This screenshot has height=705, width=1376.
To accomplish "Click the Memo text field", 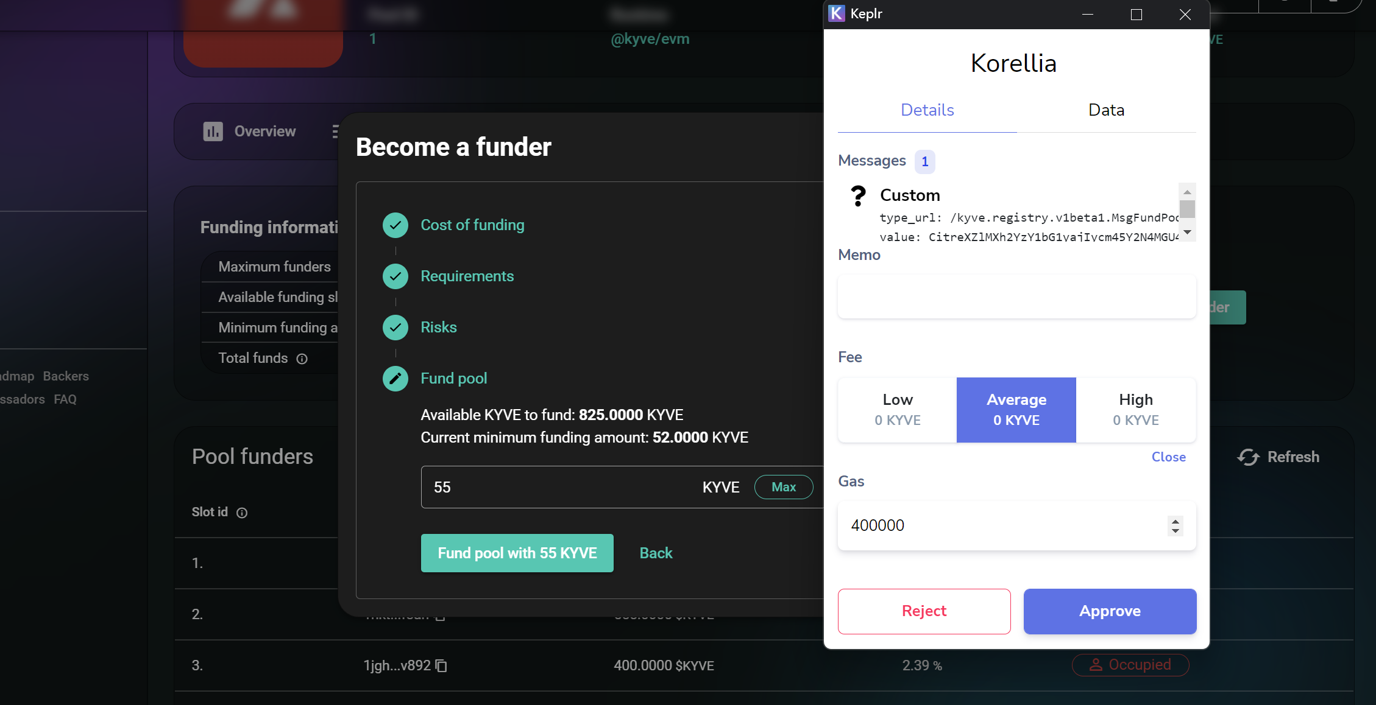I will pyautogui.click(x=1016, y=296).
